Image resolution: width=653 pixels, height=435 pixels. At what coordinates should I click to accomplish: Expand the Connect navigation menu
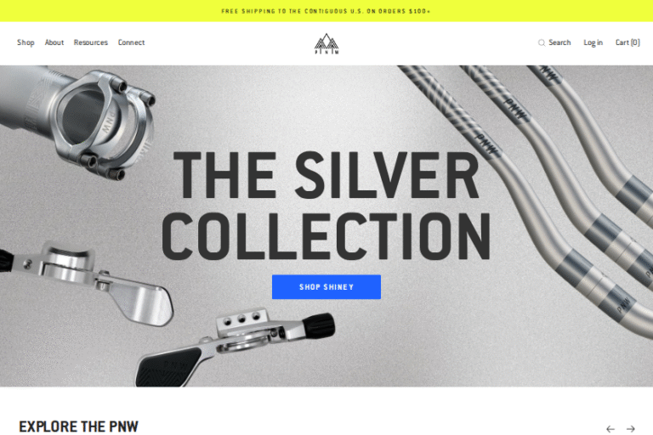(x=131, y=42)
